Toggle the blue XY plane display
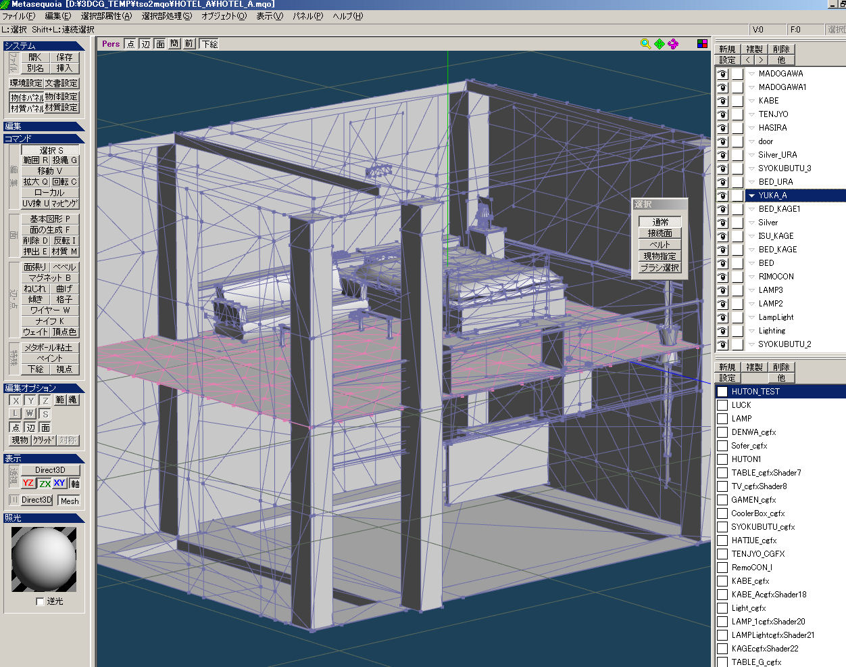 pos(59,483)
